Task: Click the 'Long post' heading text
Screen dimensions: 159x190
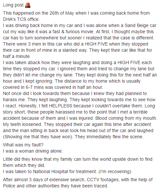Action: pyautogui.click(x=13, y=5)
